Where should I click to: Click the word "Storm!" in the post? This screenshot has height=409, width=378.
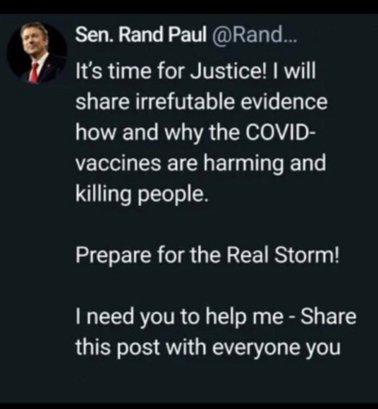coord(307,256)
